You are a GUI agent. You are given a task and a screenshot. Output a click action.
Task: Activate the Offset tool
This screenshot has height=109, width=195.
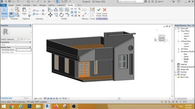pyautogui.click(x=56, y=10)
